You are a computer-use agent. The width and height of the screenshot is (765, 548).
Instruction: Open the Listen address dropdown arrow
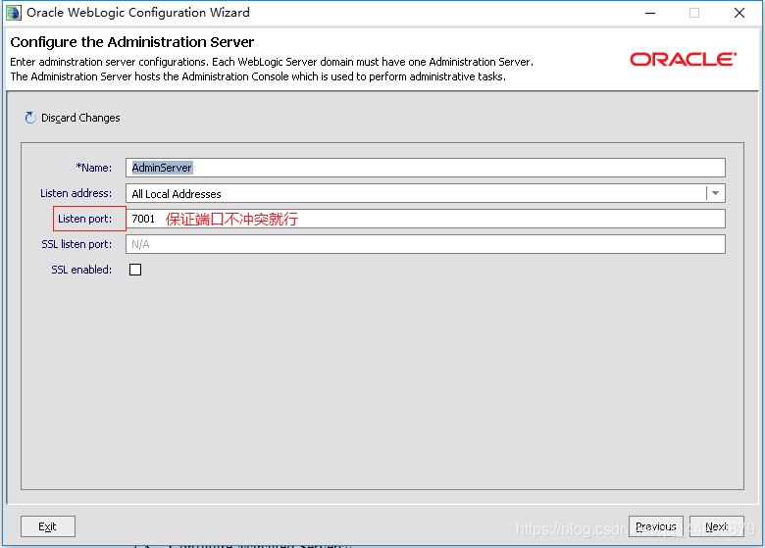(x=715, y=193)
